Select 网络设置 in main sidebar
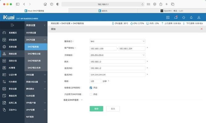Image resolution: width=206 pixels, height=123 pixels. [x=12, y=54]
